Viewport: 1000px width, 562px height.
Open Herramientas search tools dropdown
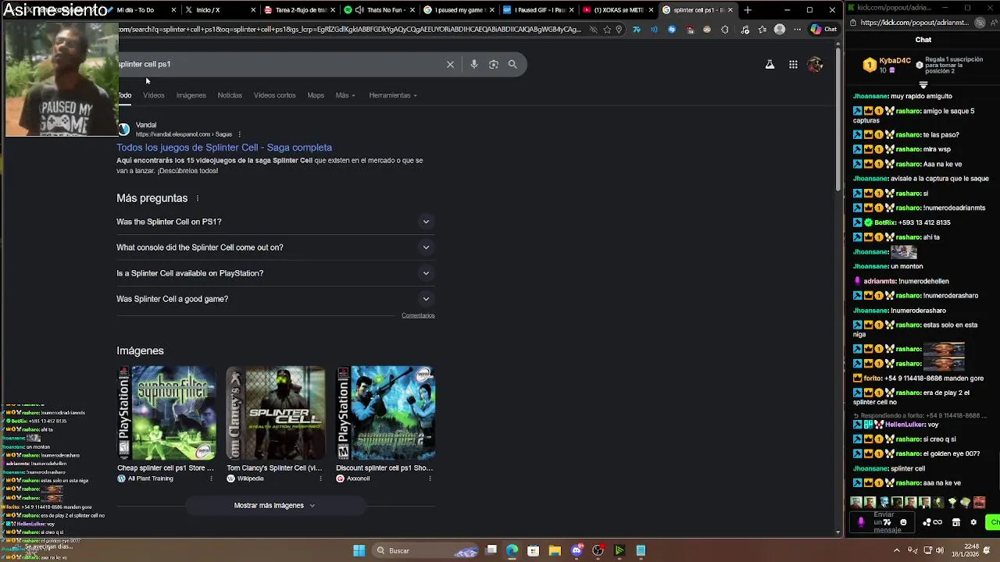[393, 95]
